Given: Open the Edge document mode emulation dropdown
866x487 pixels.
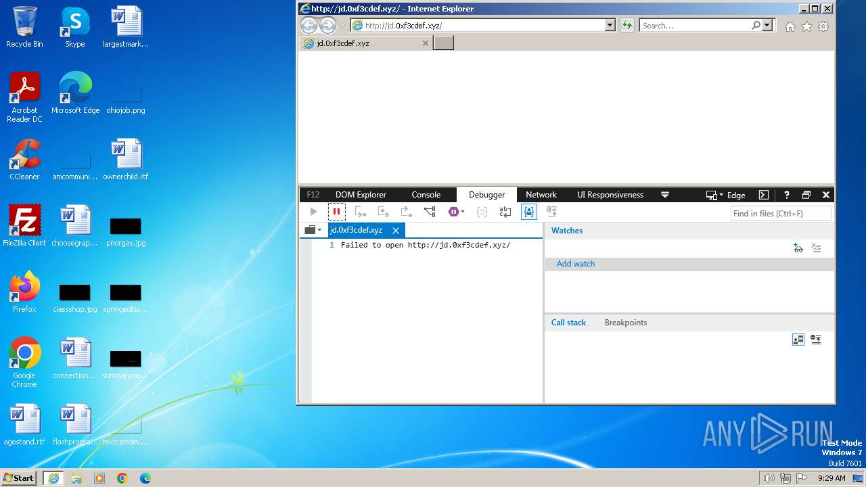Looking at the screenshot, I should [726, 195].
